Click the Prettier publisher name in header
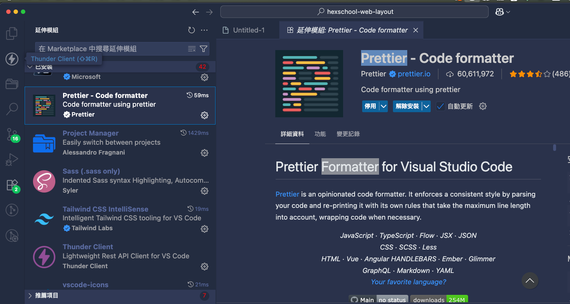 pyautogui.click(x=373, y=74)
